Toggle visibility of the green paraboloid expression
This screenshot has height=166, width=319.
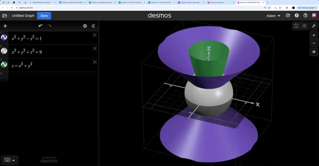[4, 65]
